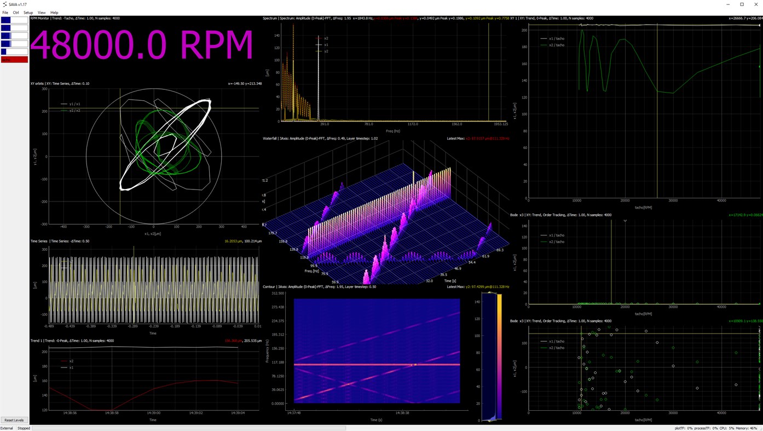Click the Contour panel title
763x431 pixels.
(319, 286)
